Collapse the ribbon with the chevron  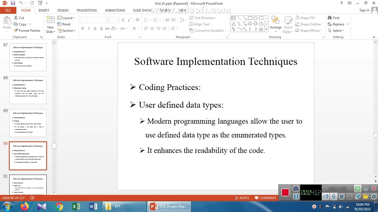tap(374, 37)
